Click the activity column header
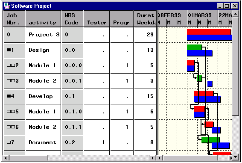242x163 pixels. tap(43, 19)
